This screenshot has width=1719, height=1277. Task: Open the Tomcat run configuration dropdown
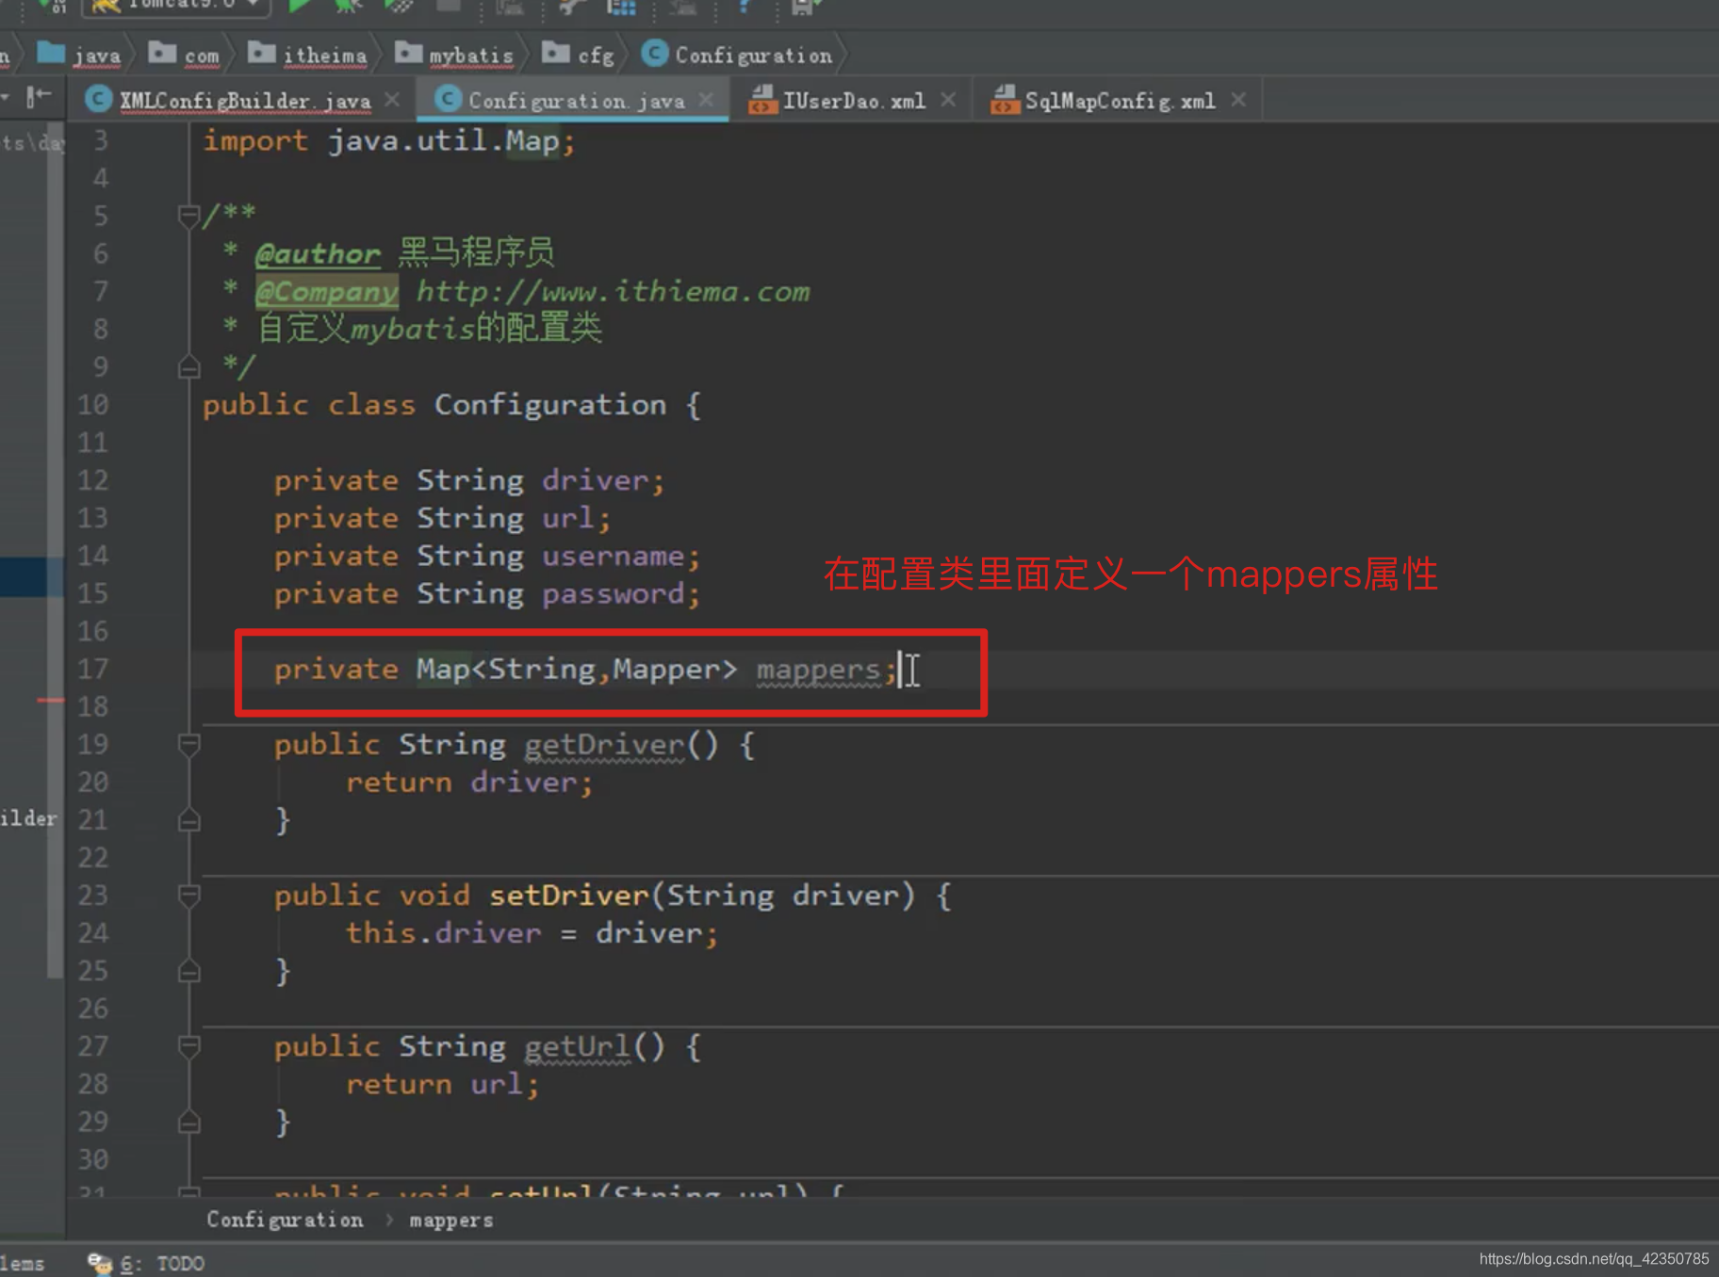pyautogui.click(x=178, y=6)
